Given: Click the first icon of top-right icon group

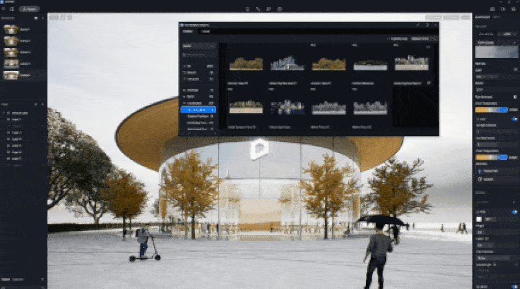Looking at the screenshot, I should (x=493, y=9).
